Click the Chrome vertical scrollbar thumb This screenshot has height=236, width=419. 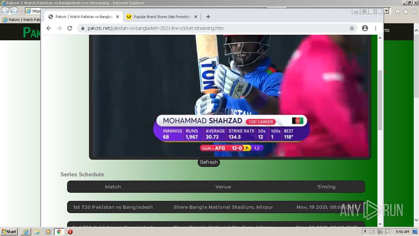click(x=380, y=100)
